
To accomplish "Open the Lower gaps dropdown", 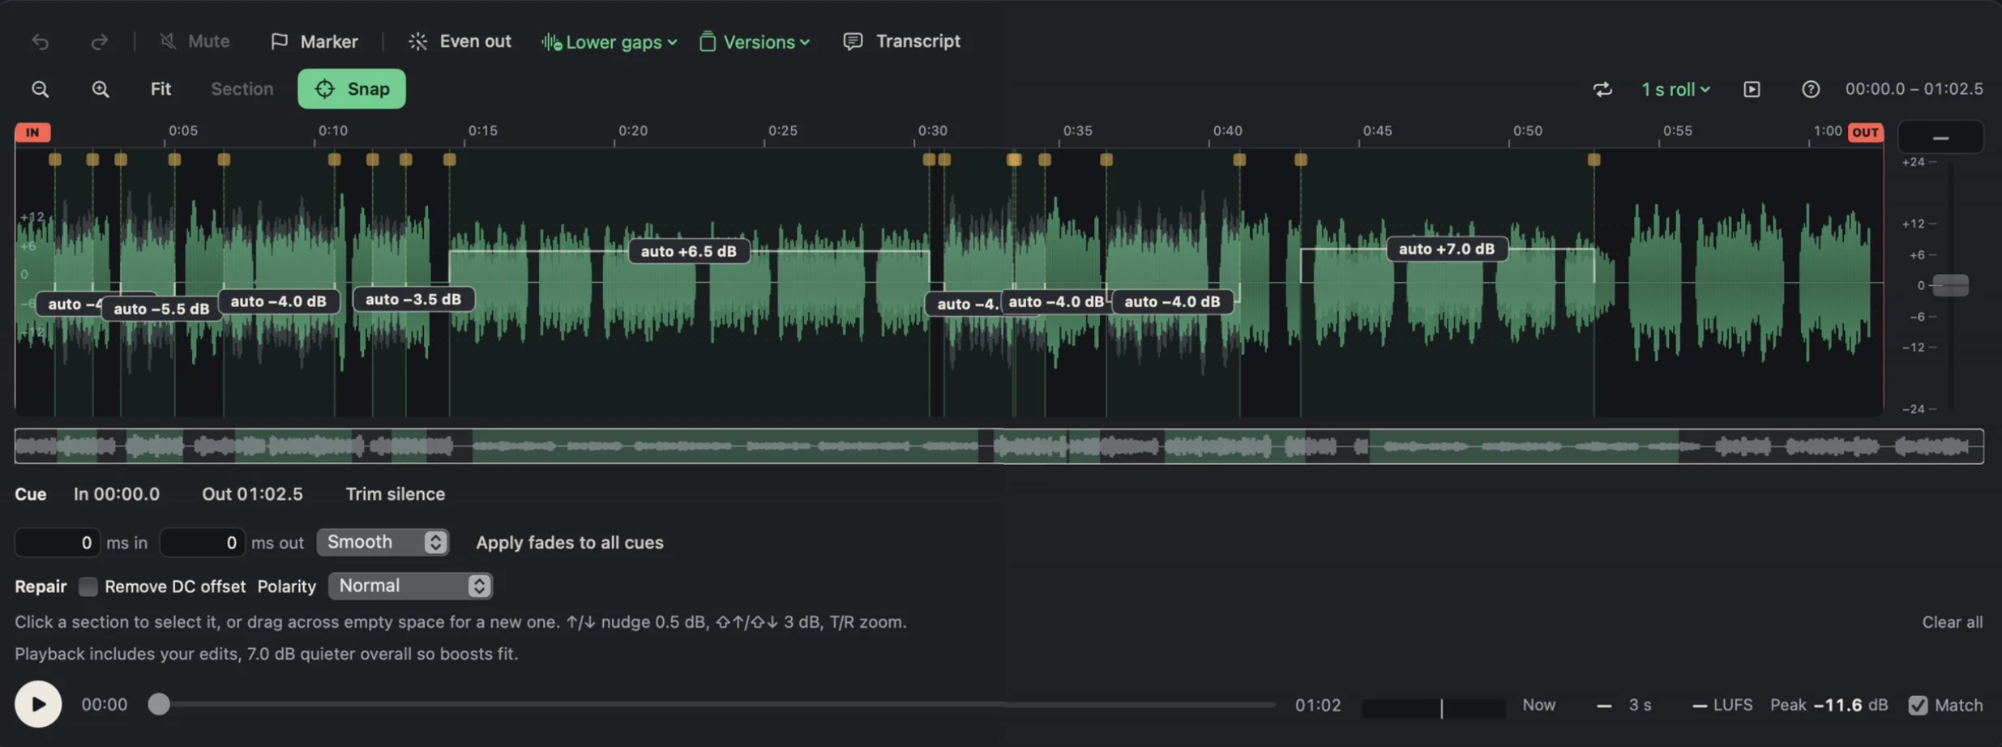I will pyautogui.click(x=610, y=41).
